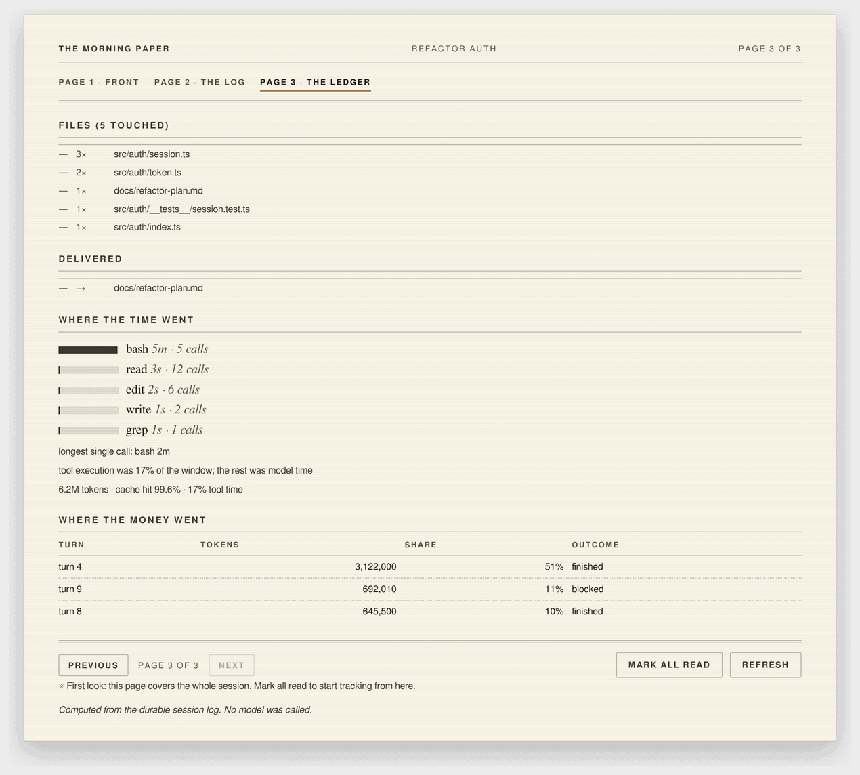Click the Outcome column header
This screenshot has height=775, width=860.
pyautogui.click(x=595, y=545)
